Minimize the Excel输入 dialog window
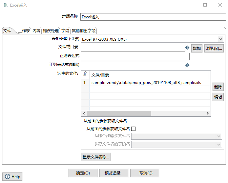This screenshot has height=183, width=228. [x=190, y=5]
